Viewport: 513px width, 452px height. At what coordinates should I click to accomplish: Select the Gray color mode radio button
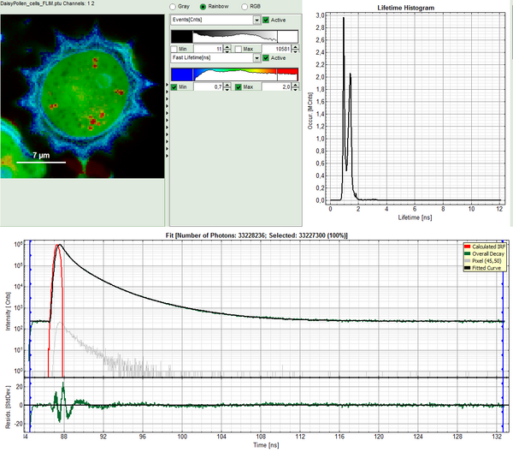tap(174, 7)
